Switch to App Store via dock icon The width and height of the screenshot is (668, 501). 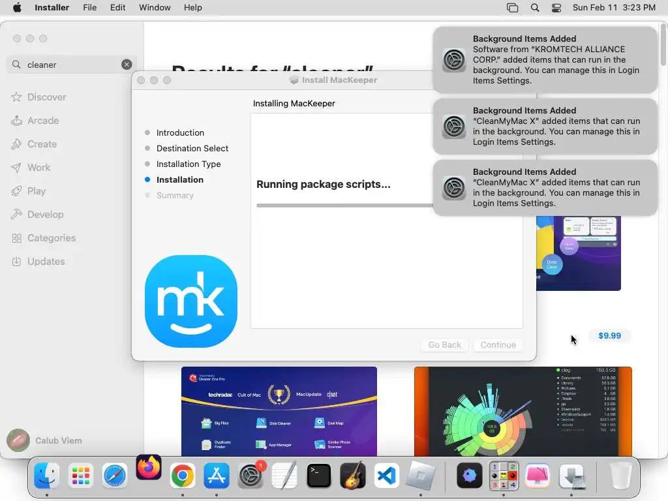click(x=217, y=476)
